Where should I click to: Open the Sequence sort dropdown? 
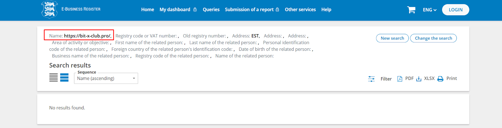(106, 78)
